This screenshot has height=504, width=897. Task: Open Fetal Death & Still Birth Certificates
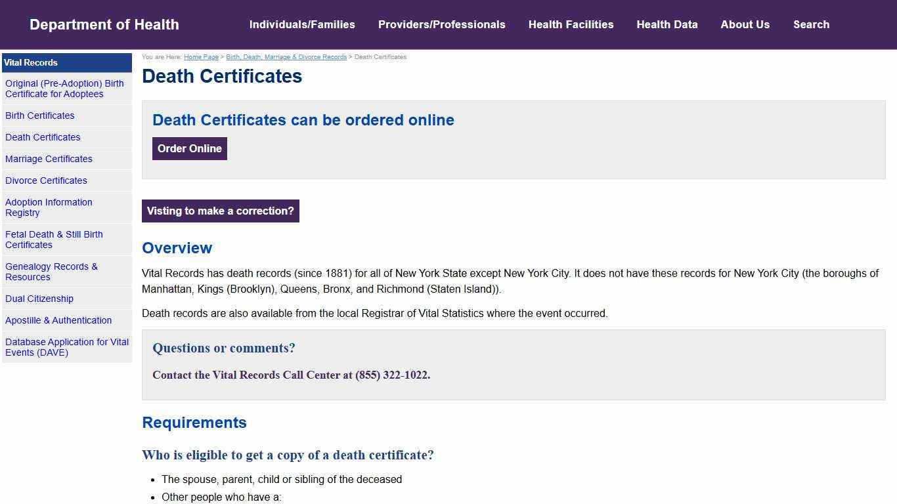pyautogui.click(x=54, y=240)
